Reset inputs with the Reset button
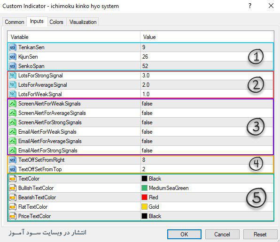280x242 pixels. [260, 234]
